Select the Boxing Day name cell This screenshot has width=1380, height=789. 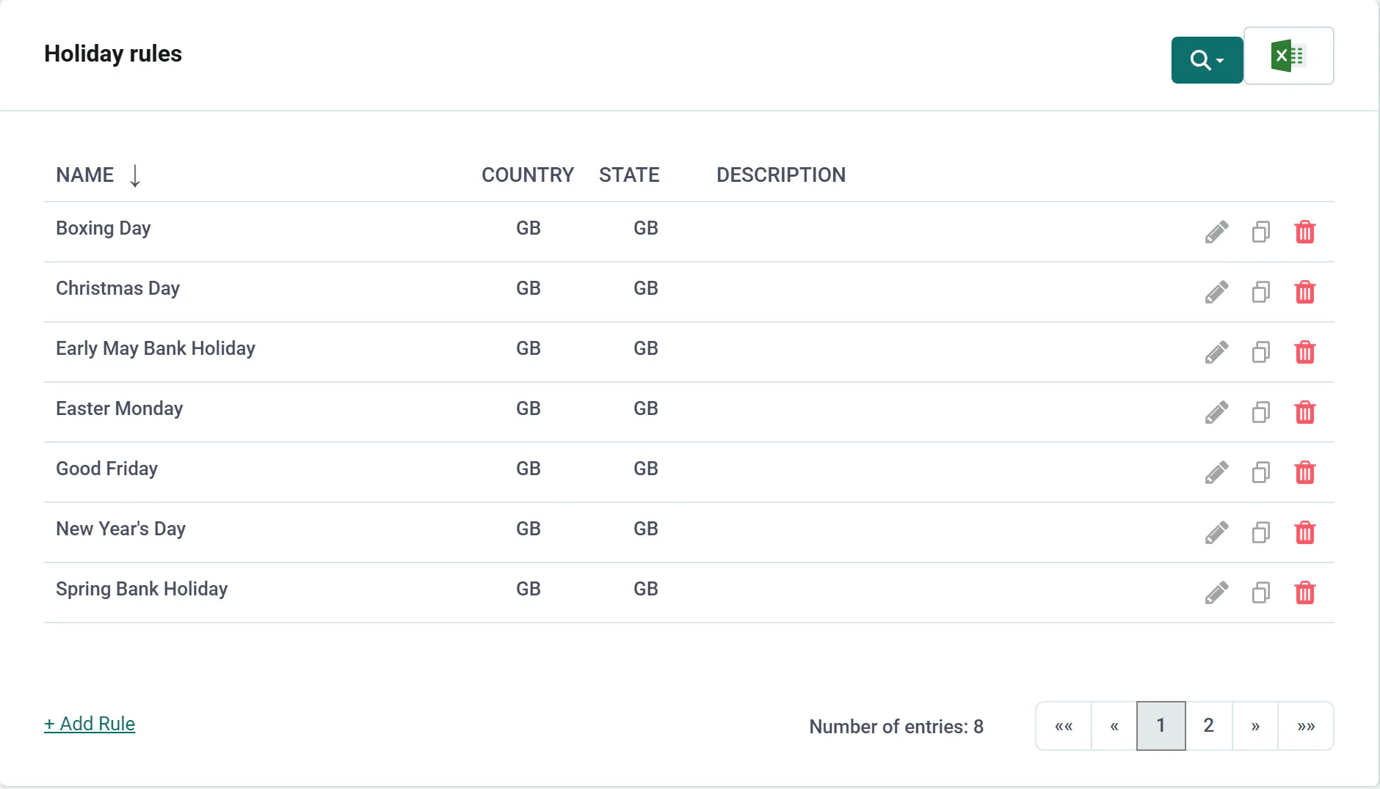[103, 228]
